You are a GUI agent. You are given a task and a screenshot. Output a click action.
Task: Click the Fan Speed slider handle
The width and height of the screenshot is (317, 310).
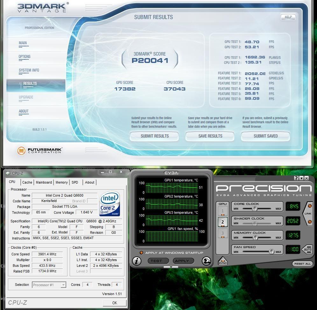[271, 252]
